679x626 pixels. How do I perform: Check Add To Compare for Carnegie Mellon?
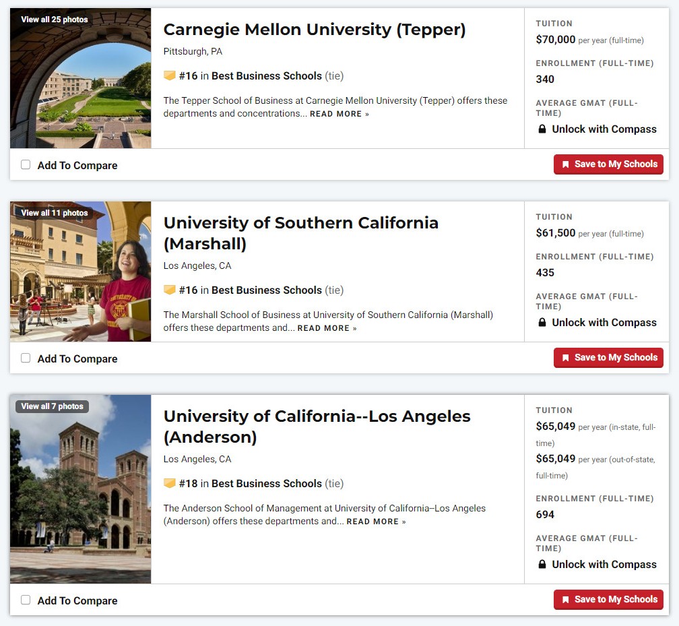point(26,164)
